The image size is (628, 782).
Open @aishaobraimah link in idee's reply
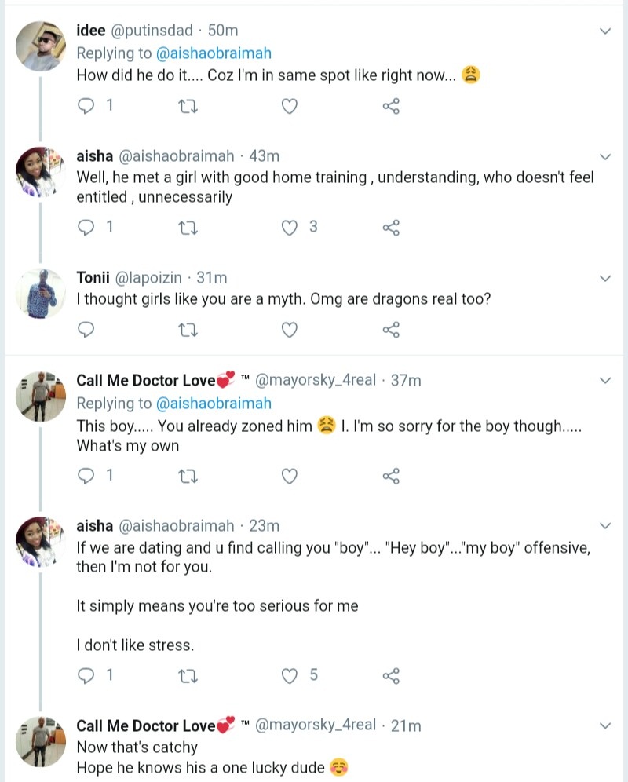click(x=214, y=53)
